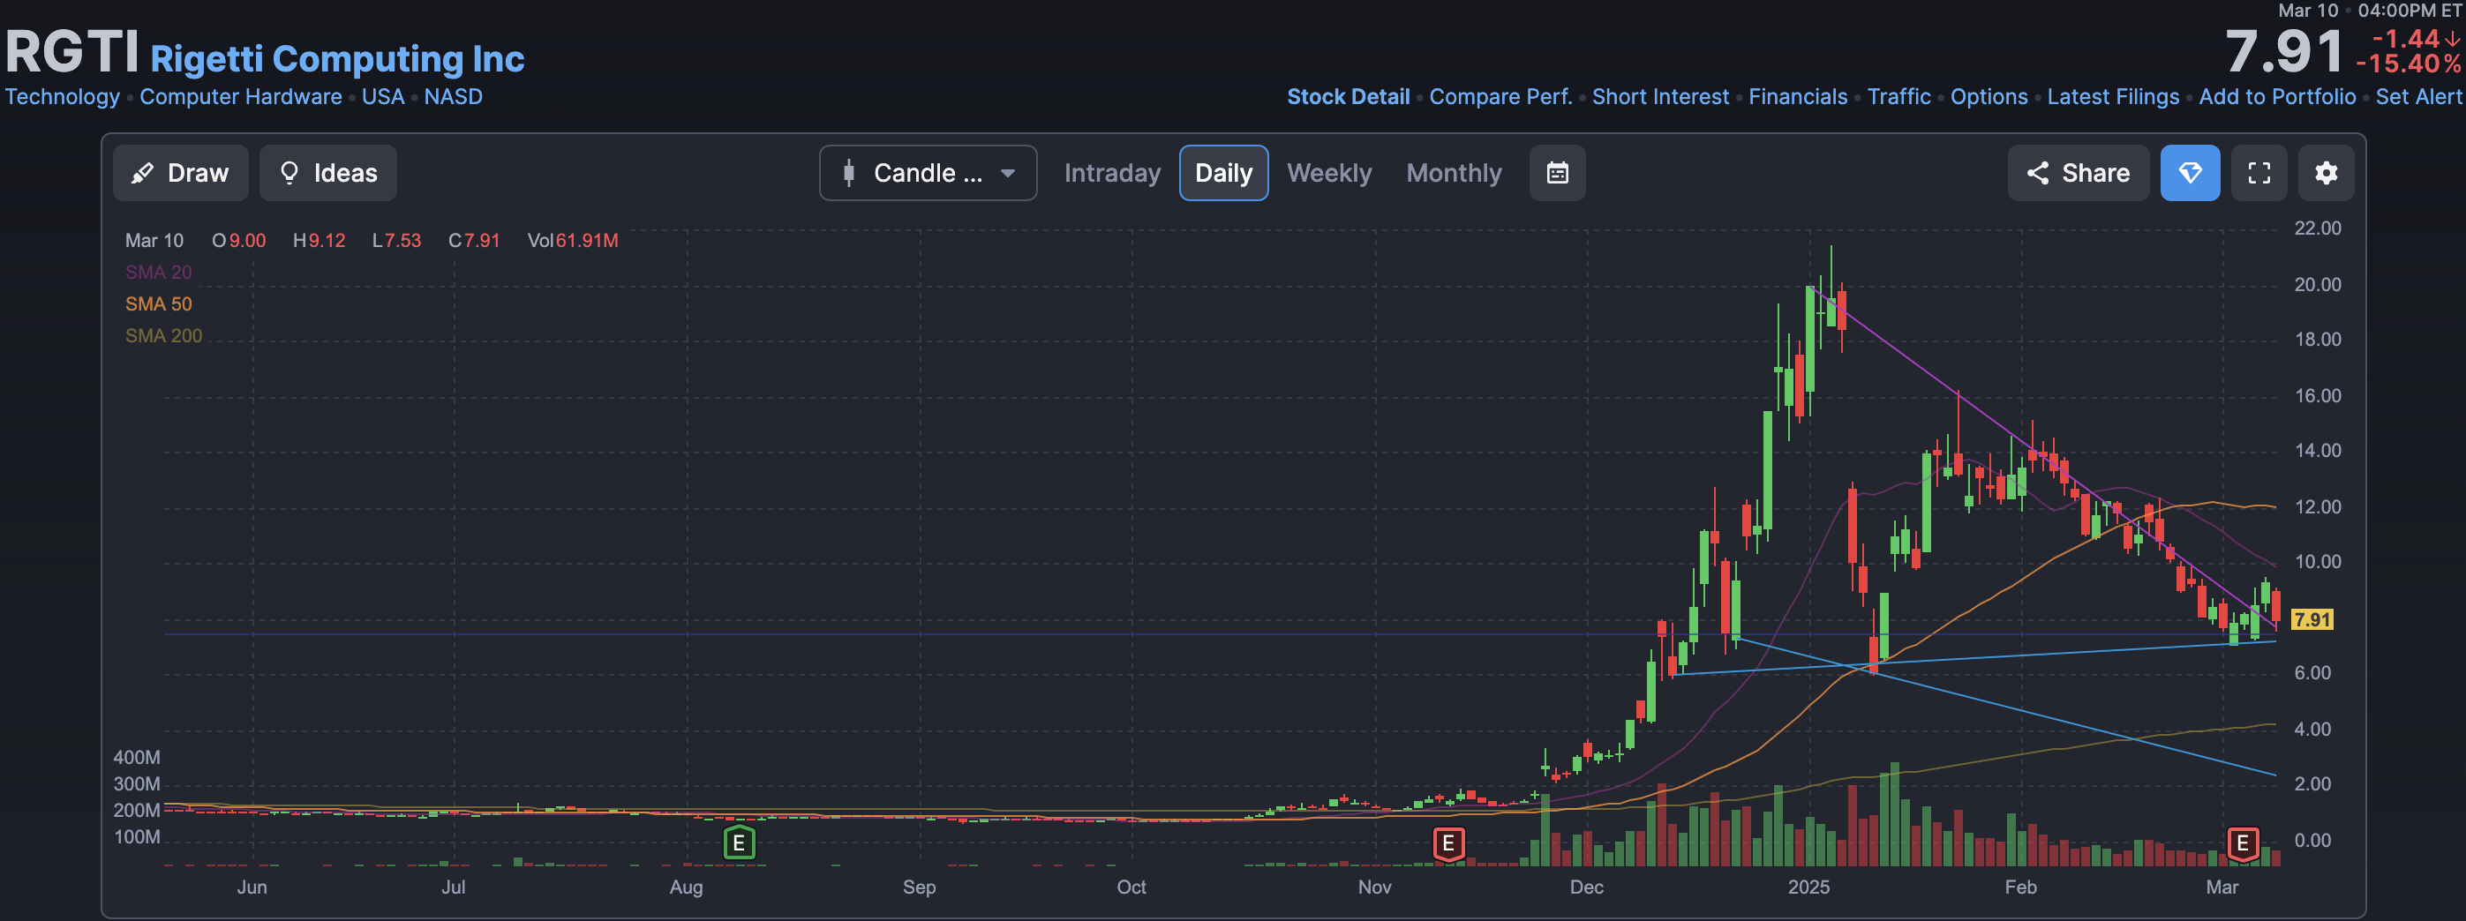Click the Rigetti Computing Inc company name
The height and width of the screenshot is (921, 2466).
pyautogui.click(x=337, y=58)
